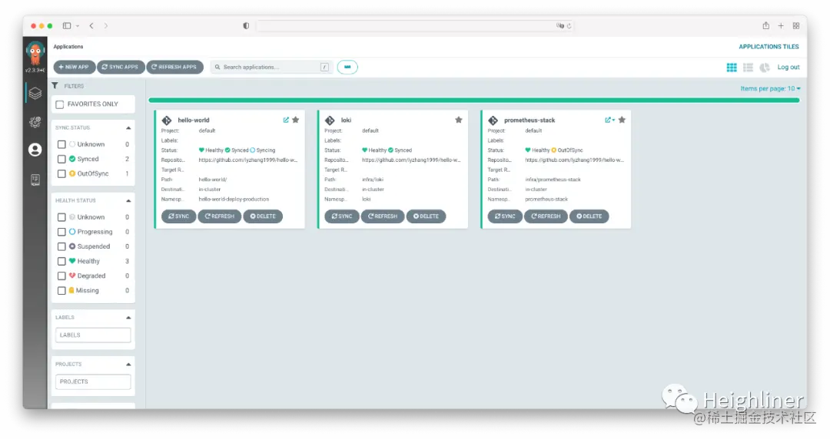
Task: Click New App button
Action: 74,68
